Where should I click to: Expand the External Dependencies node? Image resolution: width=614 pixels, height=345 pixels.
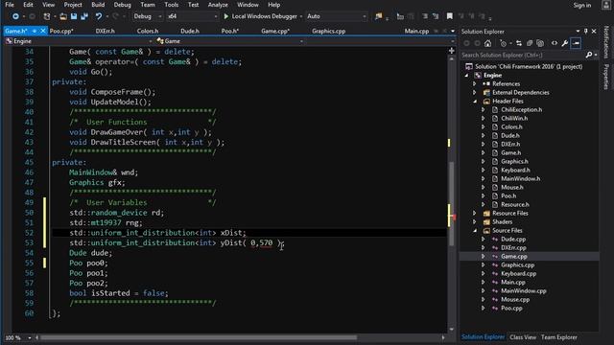tap(475, 93)
